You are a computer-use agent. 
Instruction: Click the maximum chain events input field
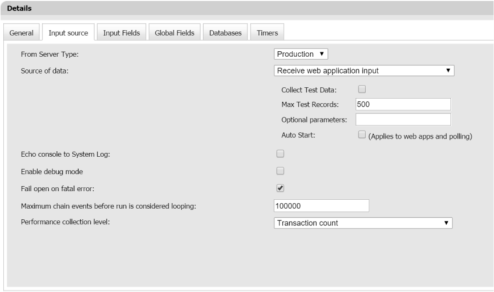click(321, 206)
